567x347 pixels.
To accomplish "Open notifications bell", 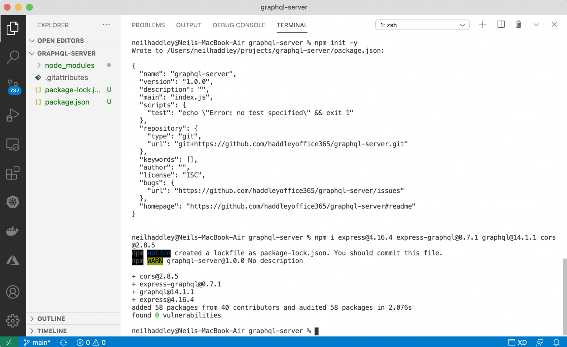I will click(556, 342).
